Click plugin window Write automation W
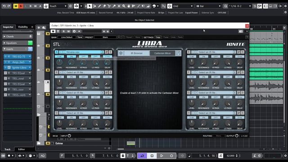The width and height of the screenshot is (288, 162). click(68, 31)
